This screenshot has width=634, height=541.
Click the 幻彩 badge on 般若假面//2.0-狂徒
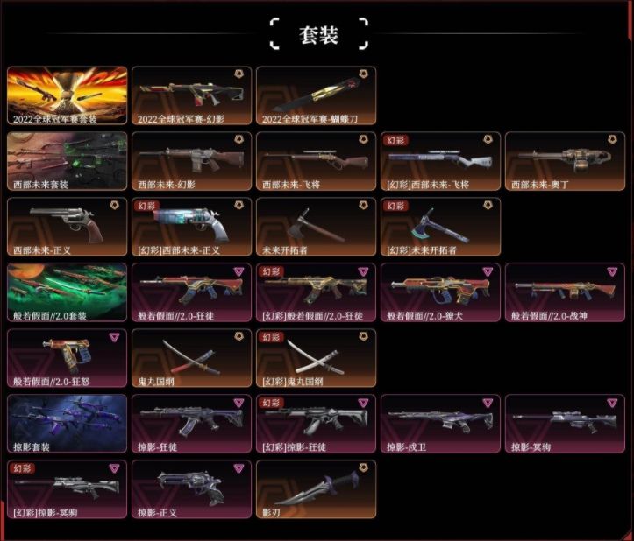point(271,271)
